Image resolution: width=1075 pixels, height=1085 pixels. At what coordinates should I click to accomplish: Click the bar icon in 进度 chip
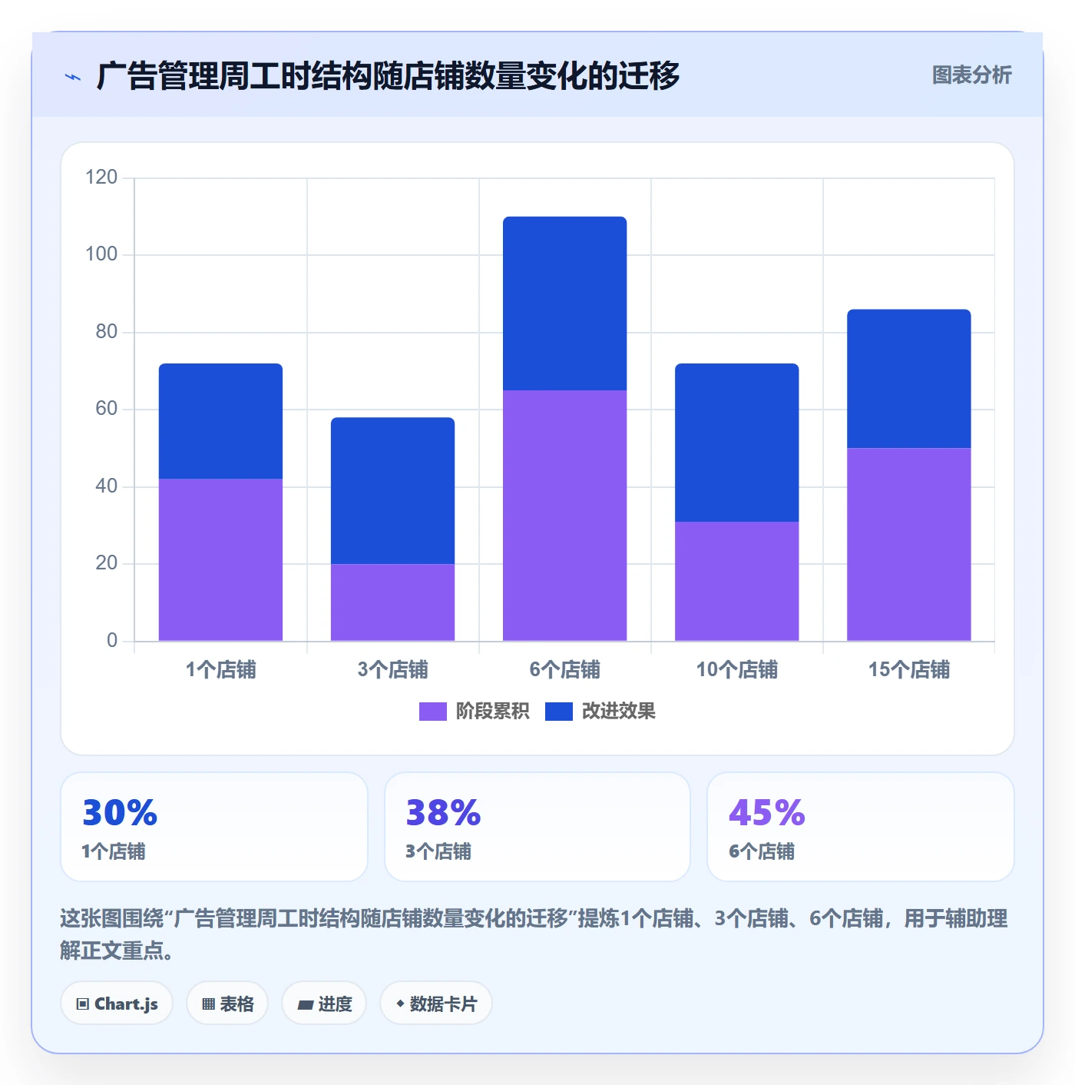pos(305,1005)
